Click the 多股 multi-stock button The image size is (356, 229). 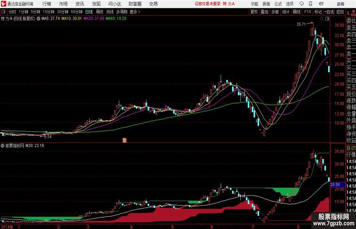(x=275, y=12)
